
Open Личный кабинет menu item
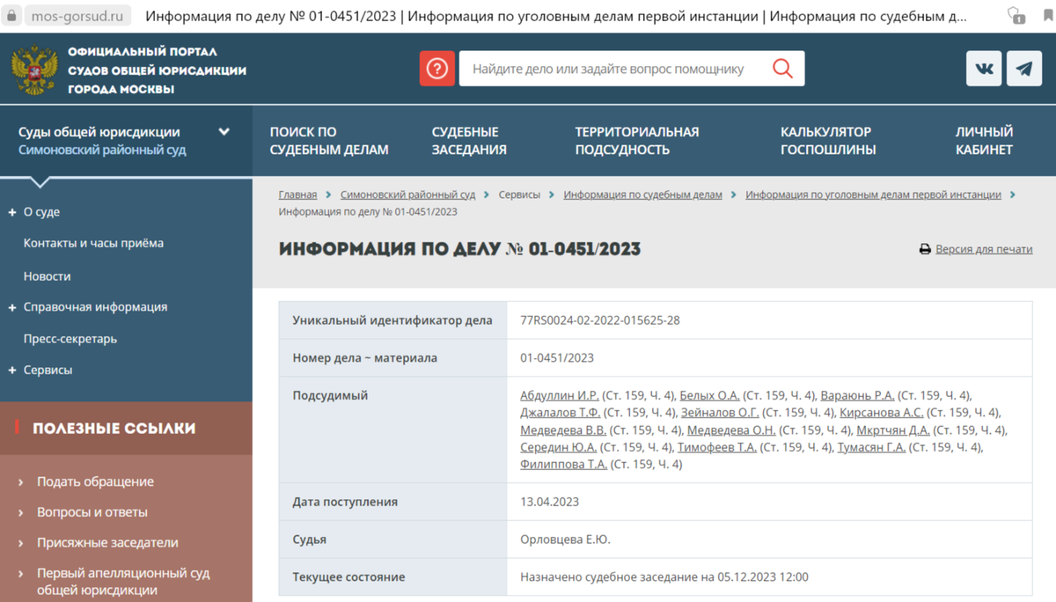point(984,141)
